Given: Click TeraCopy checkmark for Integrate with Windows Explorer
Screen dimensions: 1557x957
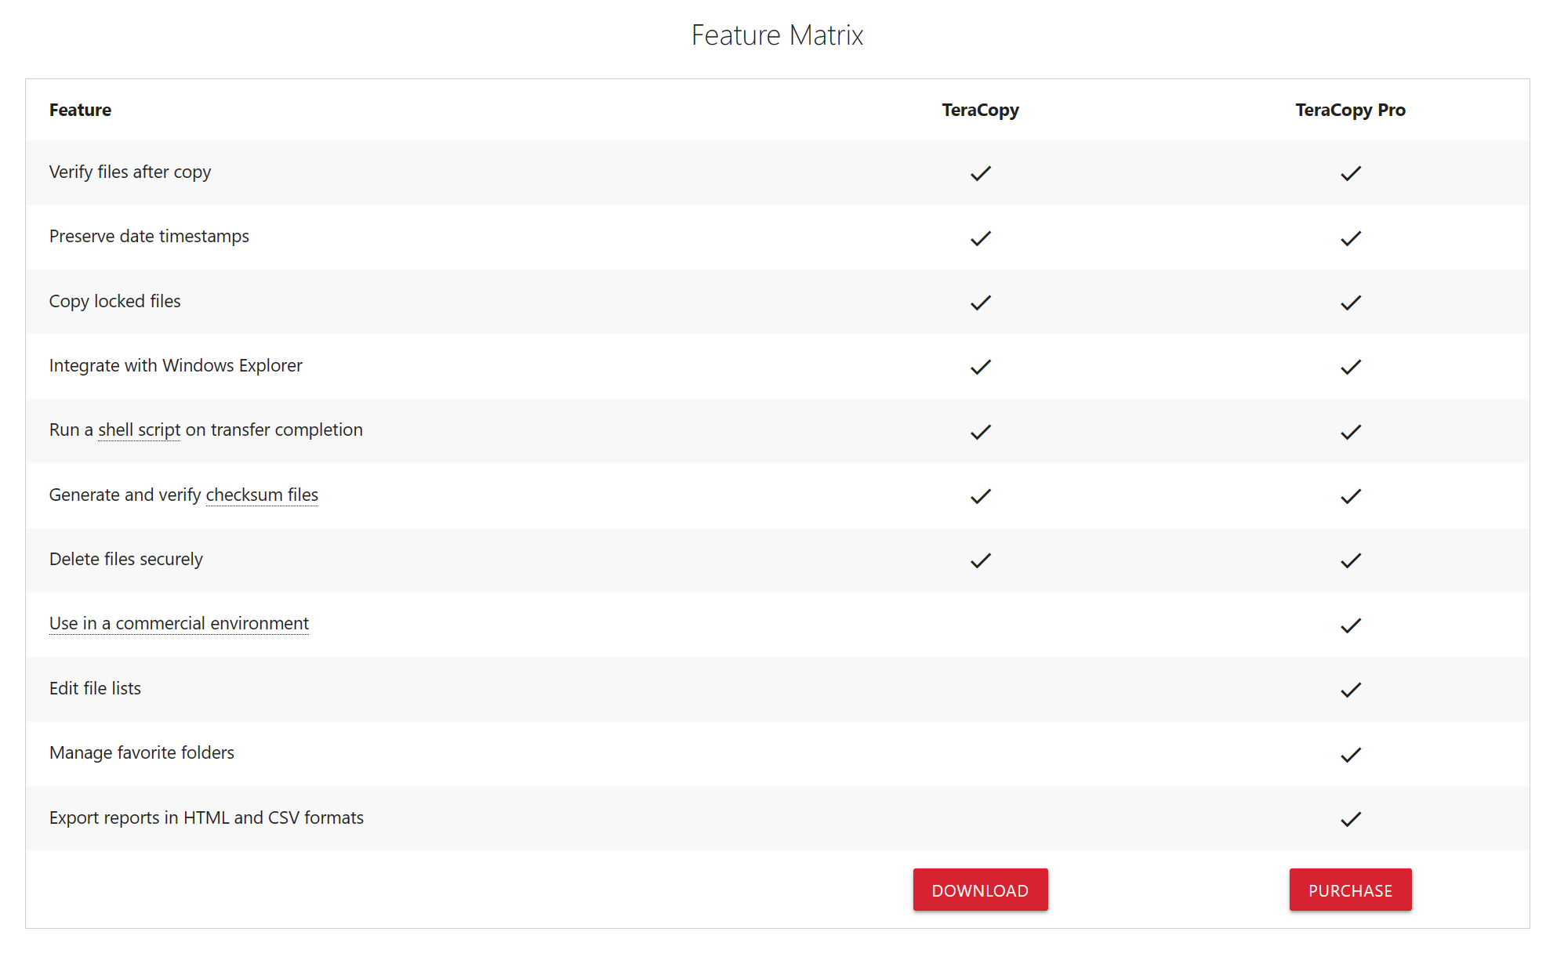Looking at the screenshot, I should [981, 367].
